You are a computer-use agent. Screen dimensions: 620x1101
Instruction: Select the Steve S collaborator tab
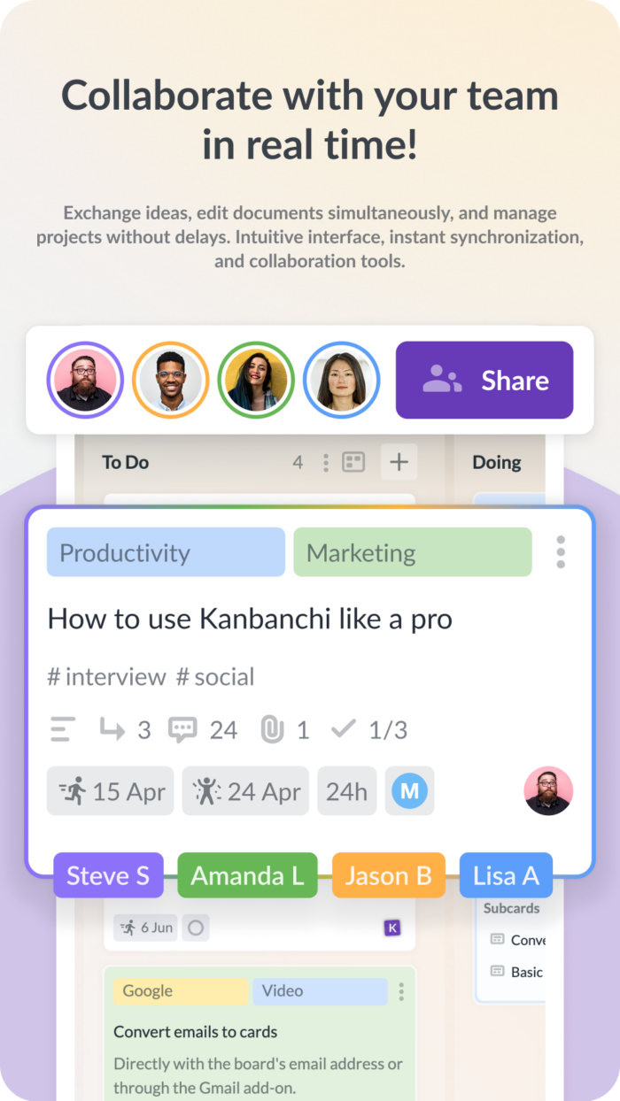pos(108,875)
